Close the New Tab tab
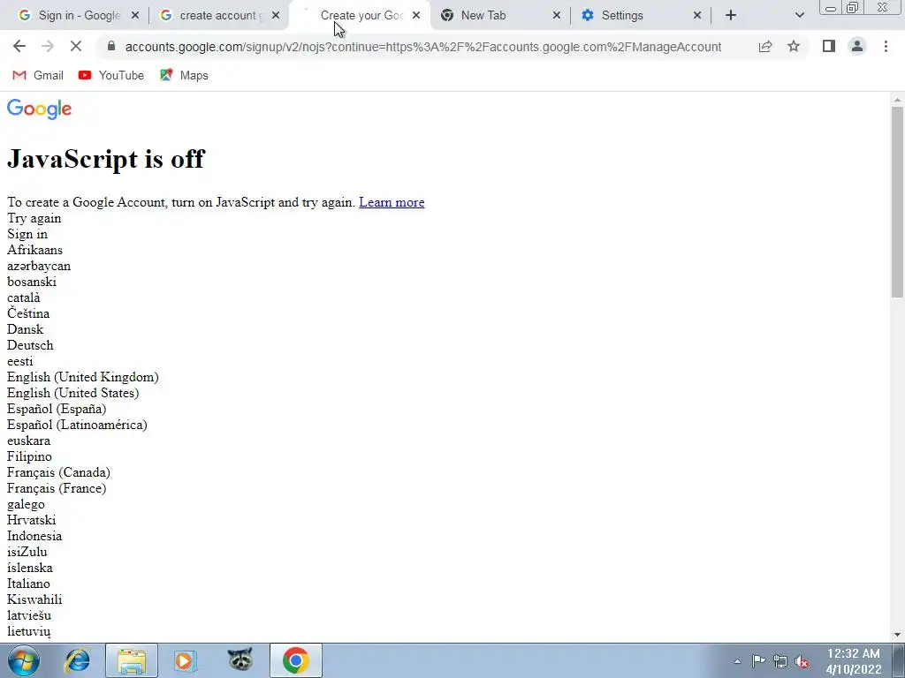The height and width of the screenshot is (678, 905). pos(557,16)
